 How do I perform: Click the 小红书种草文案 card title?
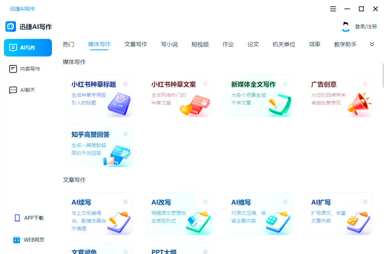click(174, 85)
